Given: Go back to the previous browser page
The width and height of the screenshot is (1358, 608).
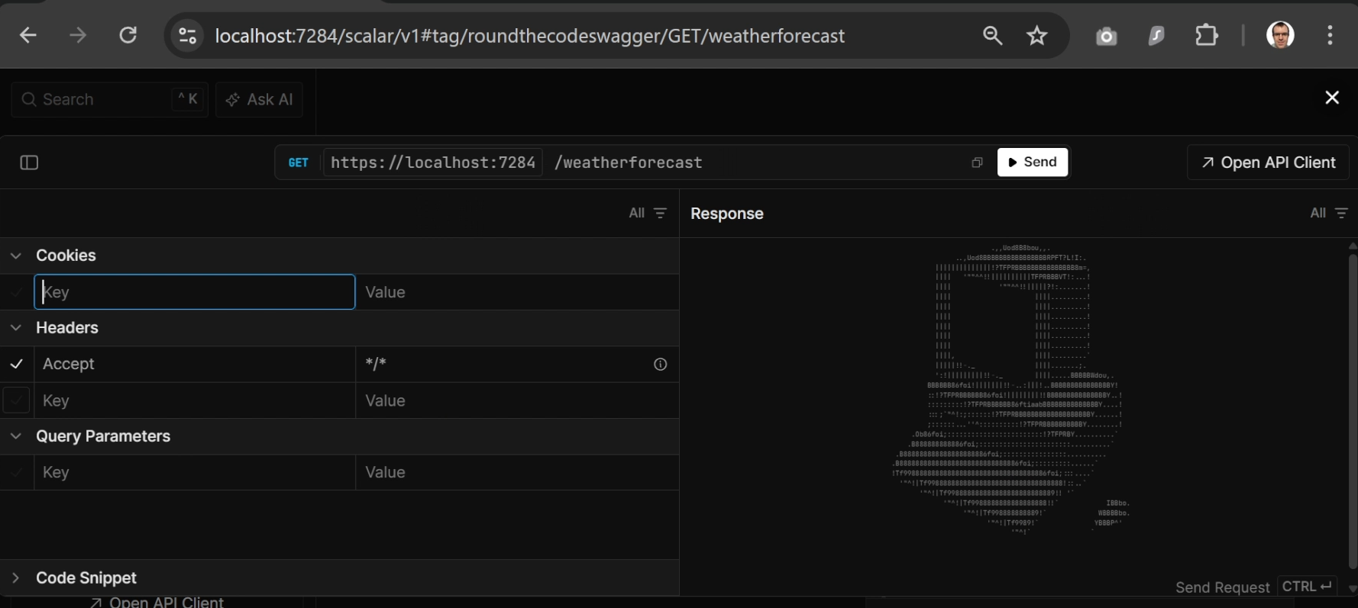Looking at the screenshot, I should click(x=28, y=35).
